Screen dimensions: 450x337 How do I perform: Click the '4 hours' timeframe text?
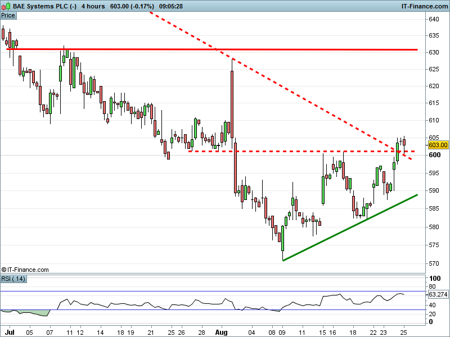93,6
